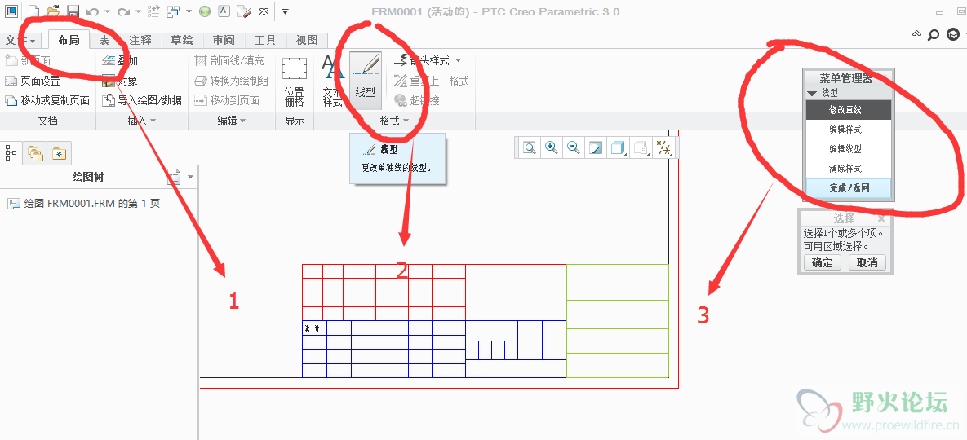Click 重复上一格式 button
The width and height of the screenshot is (967, 440).
[431, 81]
